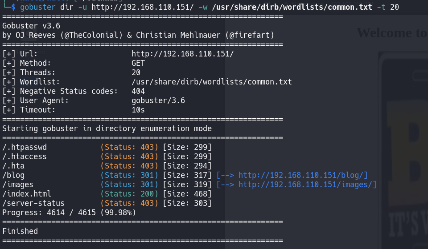
Task: Click the wordlist path in the command line
Action: 292,7
